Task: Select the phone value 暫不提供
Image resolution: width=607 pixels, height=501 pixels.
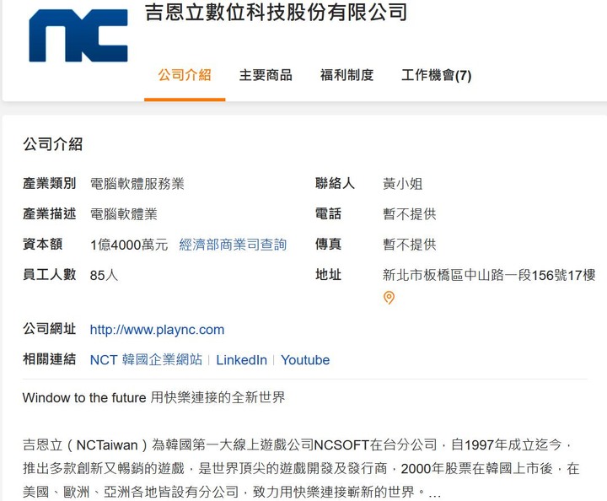Action: click(x=409, y=214)
